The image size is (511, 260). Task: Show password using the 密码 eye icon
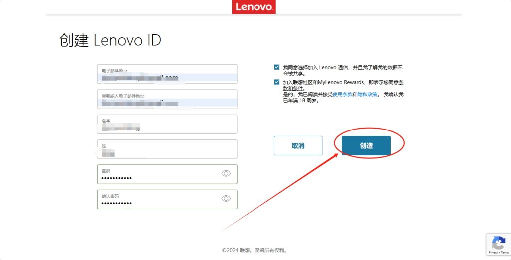click(226, 173)
